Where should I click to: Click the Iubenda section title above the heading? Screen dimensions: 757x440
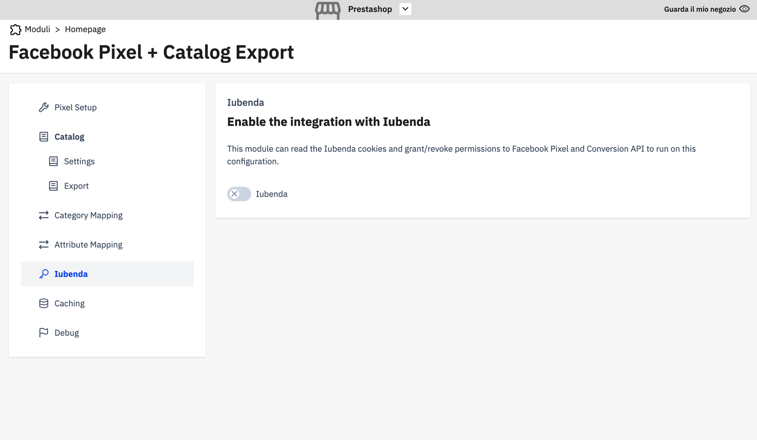tap(246, 103)
